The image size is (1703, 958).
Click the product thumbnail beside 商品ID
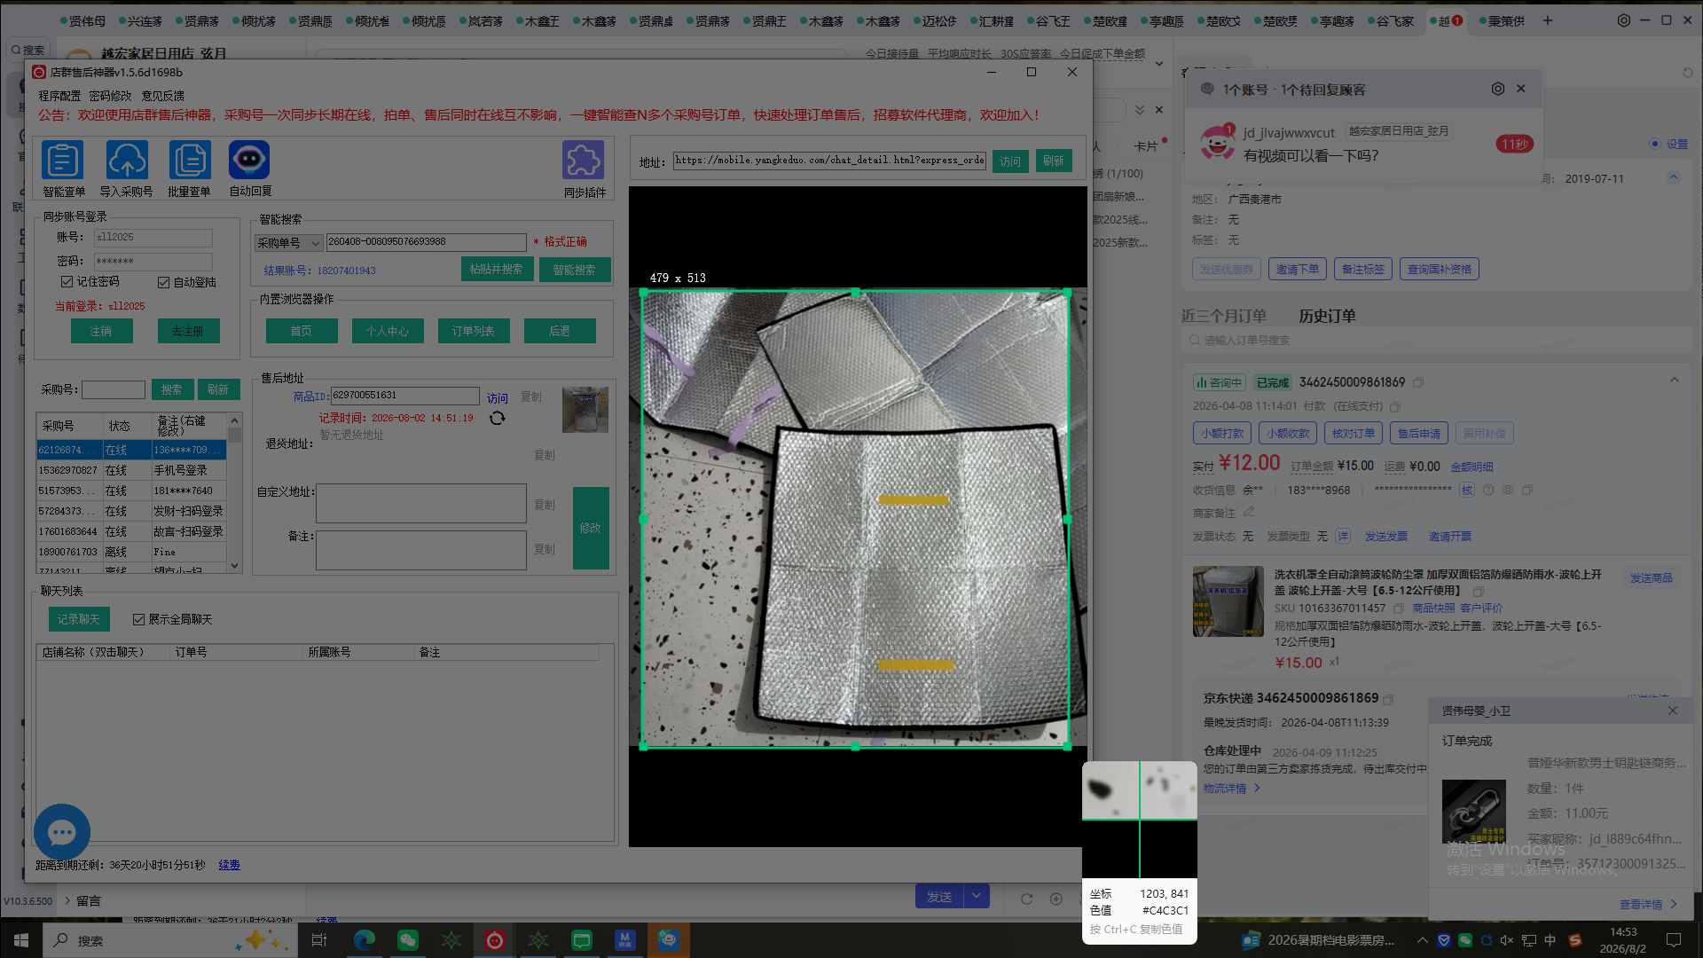(x=585, y=409)
